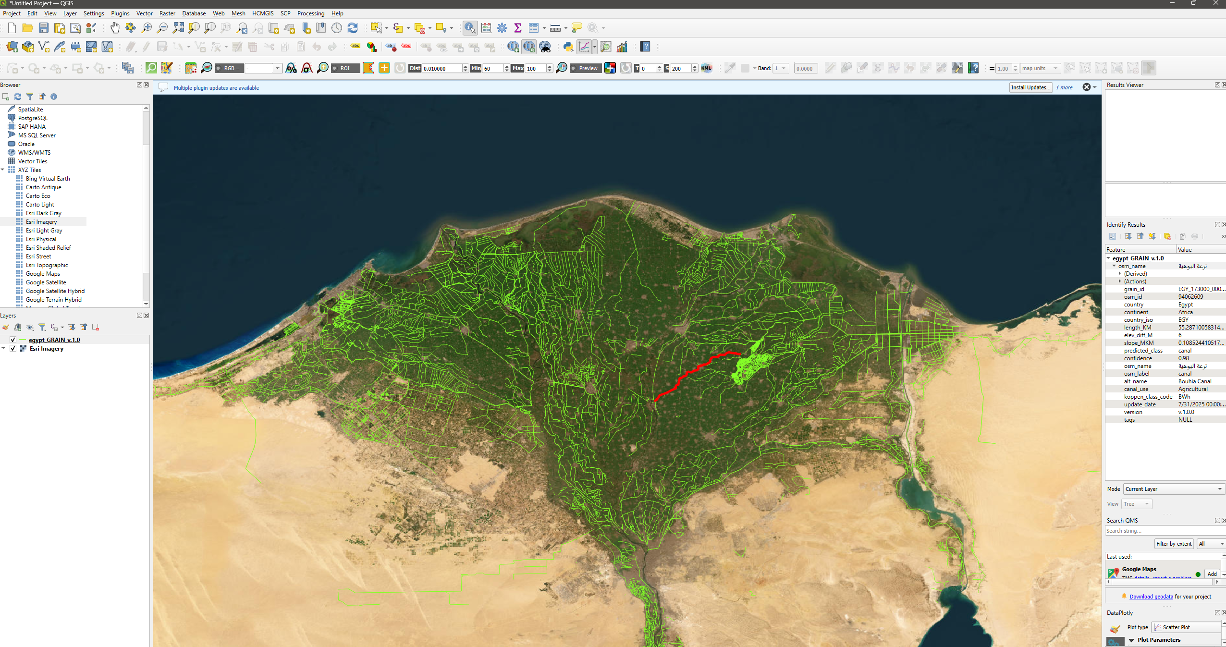This screenshot has width=1226, height=647.
Task: Open a project using the folder icon
Action: click(28, 28)
